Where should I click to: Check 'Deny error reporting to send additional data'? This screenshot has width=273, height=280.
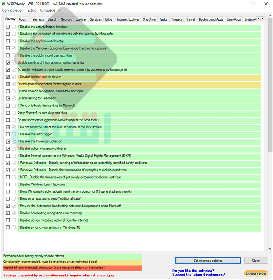(x=8, y=198)
